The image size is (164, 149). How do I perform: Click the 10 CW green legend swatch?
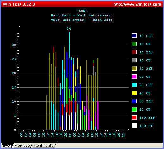134,44
